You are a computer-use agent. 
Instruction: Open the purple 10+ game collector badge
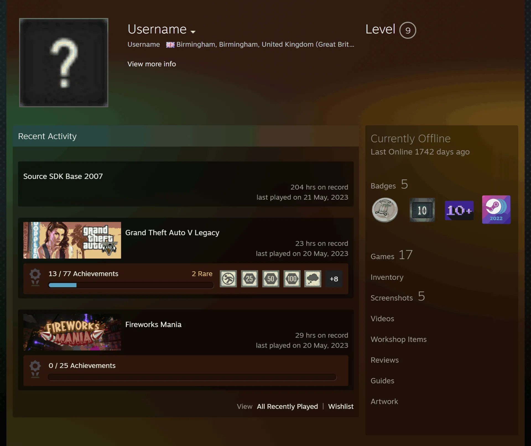click(x=459, y=210)
